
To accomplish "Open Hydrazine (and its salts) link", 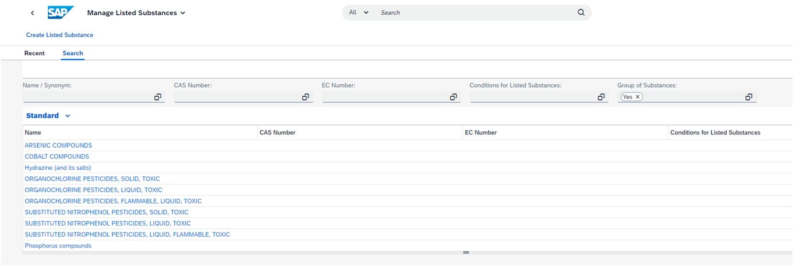I will [58, 168].
